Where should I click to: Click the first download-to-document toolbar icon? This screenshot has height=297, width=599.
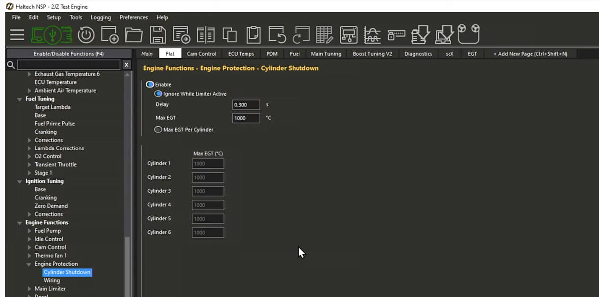click(x=421, y=35)
